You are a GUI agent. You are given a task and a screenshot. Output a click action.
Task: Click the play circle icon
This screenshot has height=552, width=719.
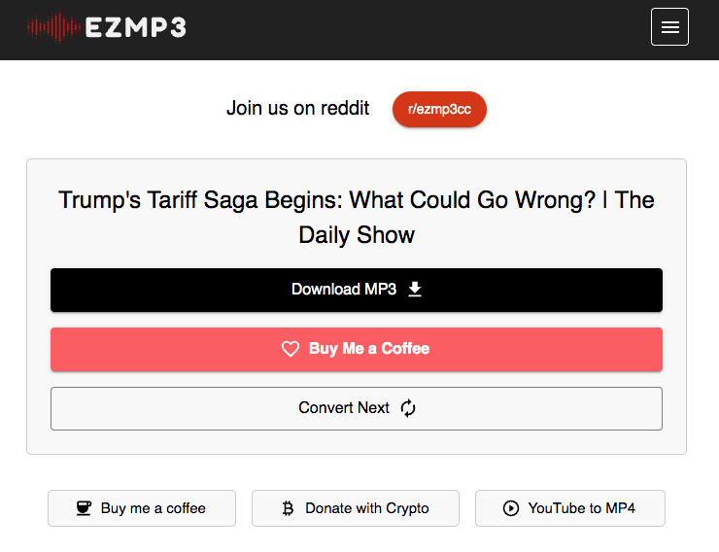point(511,508)
